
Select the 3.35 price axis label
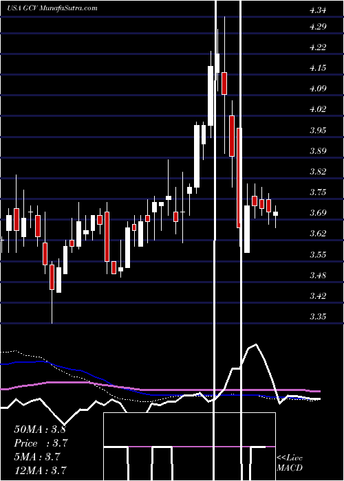318,316
